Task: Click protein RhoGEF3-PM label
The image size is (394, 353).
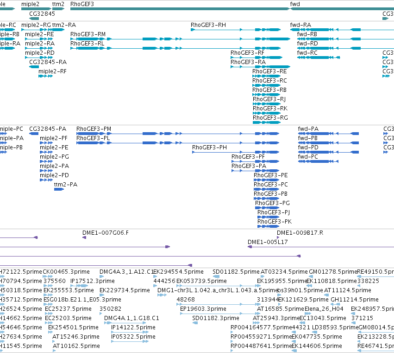Action: (x=94, y=129)
